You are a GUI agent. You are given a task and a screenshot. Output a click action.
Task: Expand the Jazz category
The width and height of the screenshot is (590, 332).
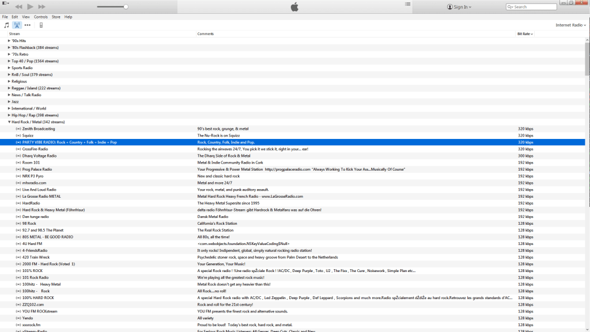pos(9,101)
